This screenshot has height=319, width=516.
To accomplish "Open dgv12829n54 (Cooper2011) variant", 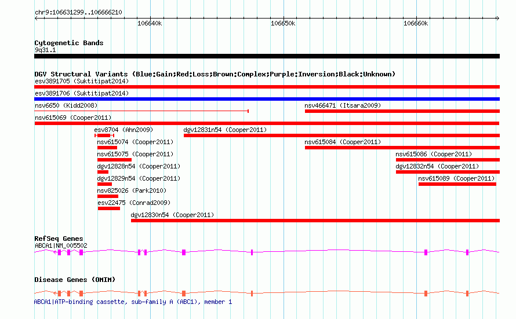I will click(x=139, y=178).
